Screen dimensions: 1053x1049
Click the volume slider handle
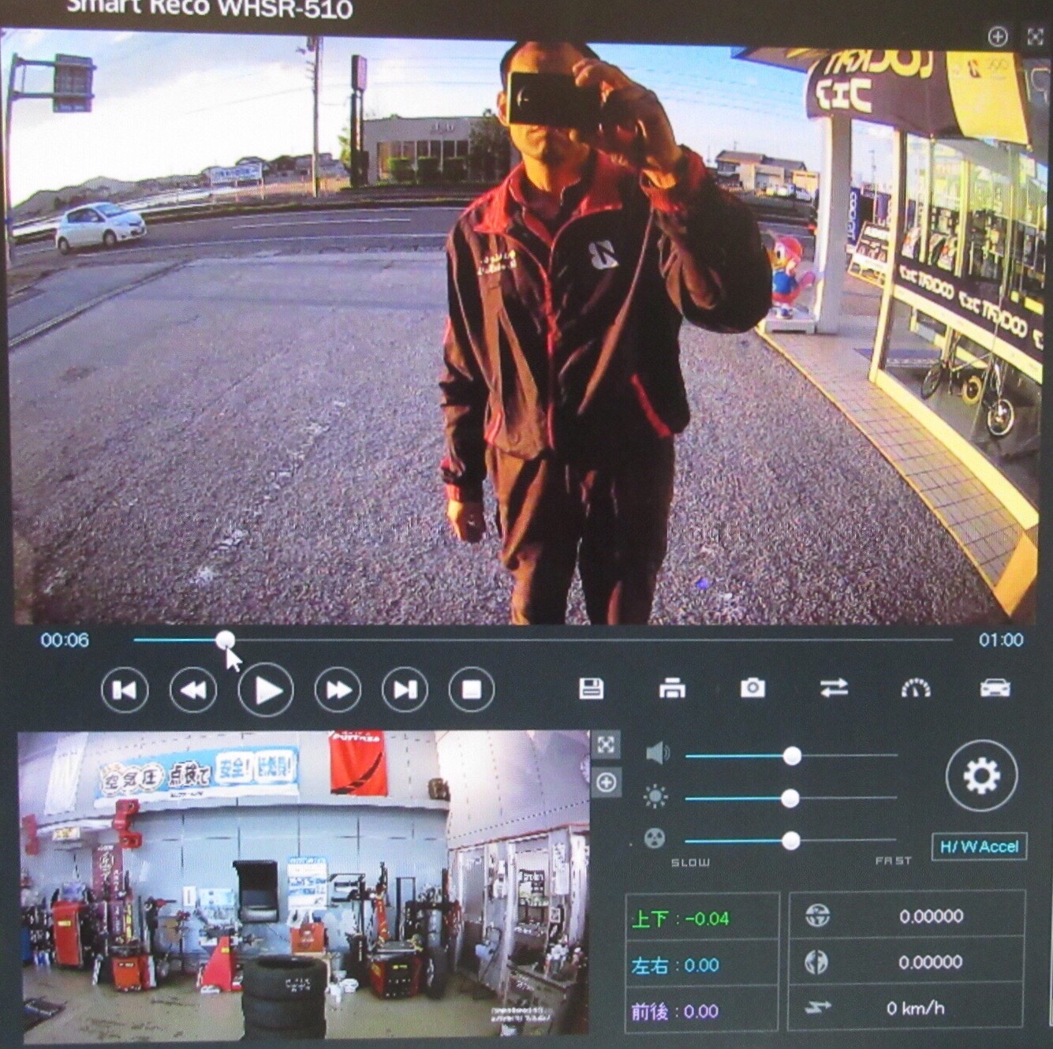pos(792,756)
